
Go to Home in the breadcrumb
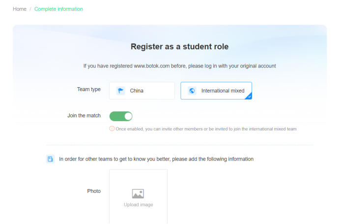pyautogui.click(x=20, y=9)
